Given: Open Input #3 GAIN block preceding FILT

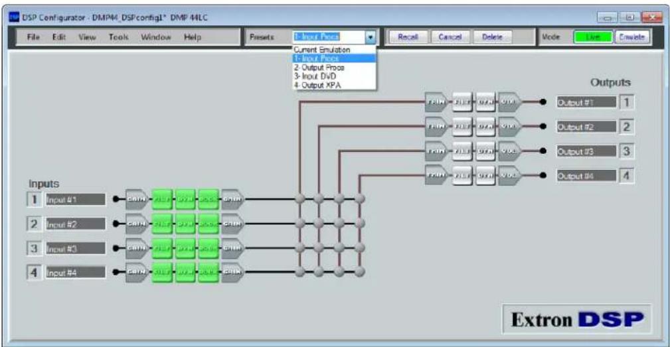Looking at the screenshot, I should pos(137,248).
